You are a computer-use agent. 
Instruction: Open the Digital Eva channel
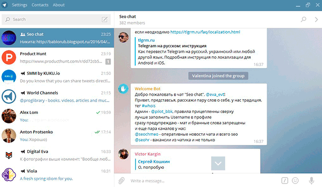(x=57, y=155)
